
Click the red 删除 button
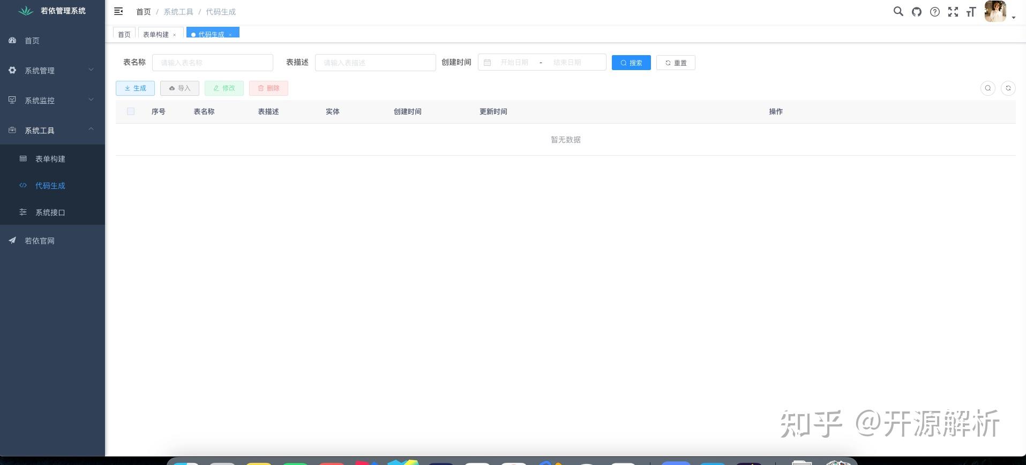pos(268,88)
